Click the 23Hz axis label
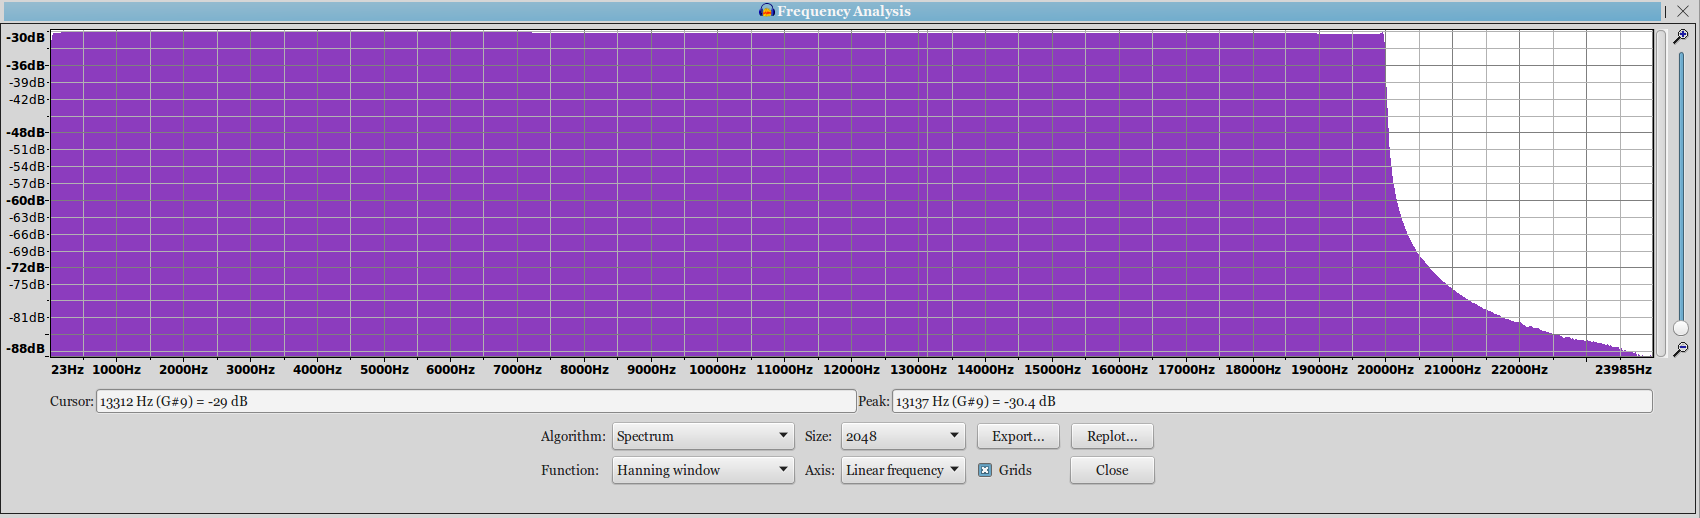 [68, 369]
